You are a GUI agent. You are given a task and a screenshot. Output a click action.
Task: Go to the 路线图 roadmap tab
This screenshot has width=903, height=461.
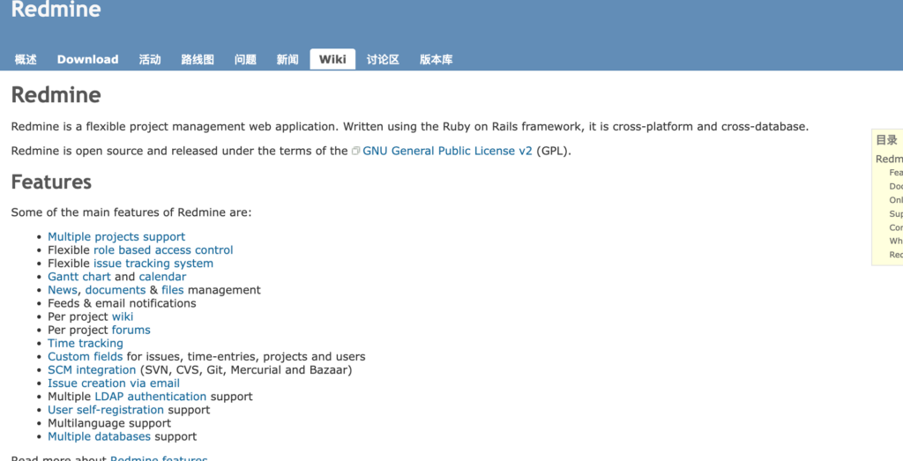pyautogui.click(x=198, y=60)
